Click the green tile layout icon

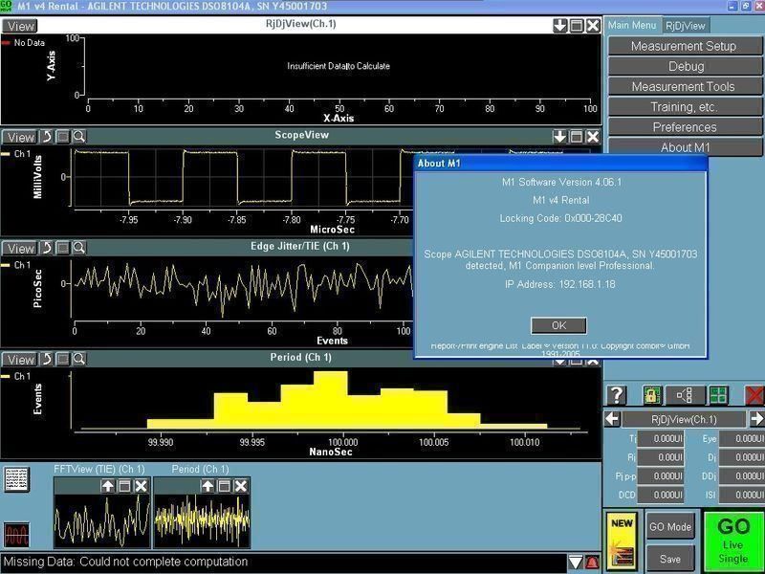[x=719, y=394]
